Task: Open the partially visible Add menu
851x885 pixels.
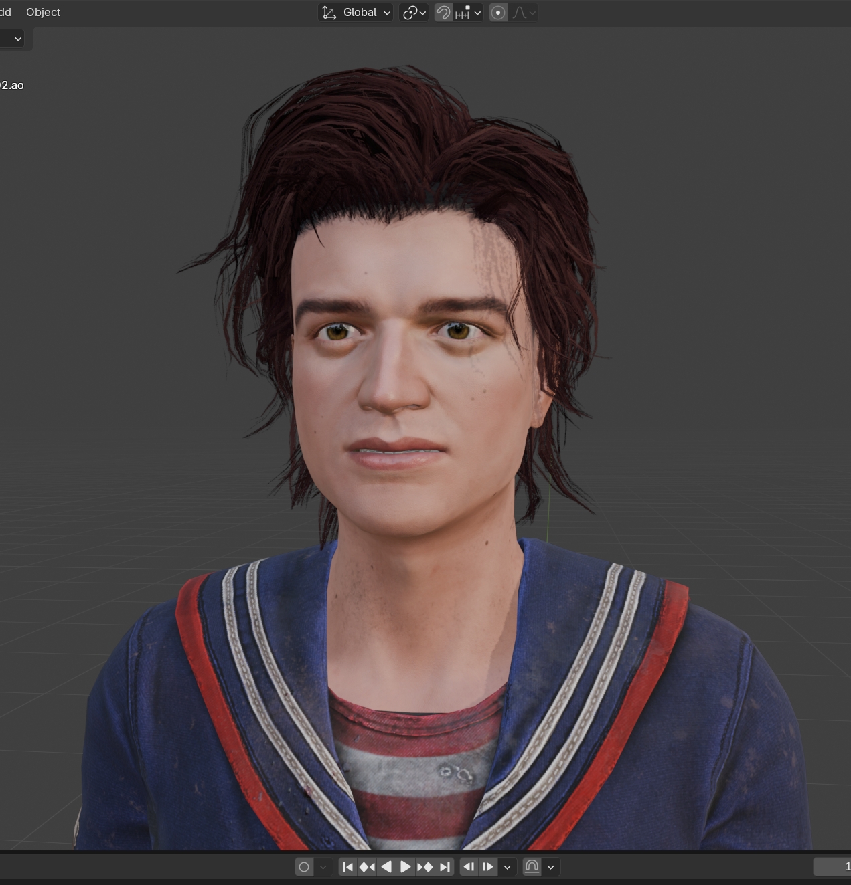Action: (x=5, y=12)
